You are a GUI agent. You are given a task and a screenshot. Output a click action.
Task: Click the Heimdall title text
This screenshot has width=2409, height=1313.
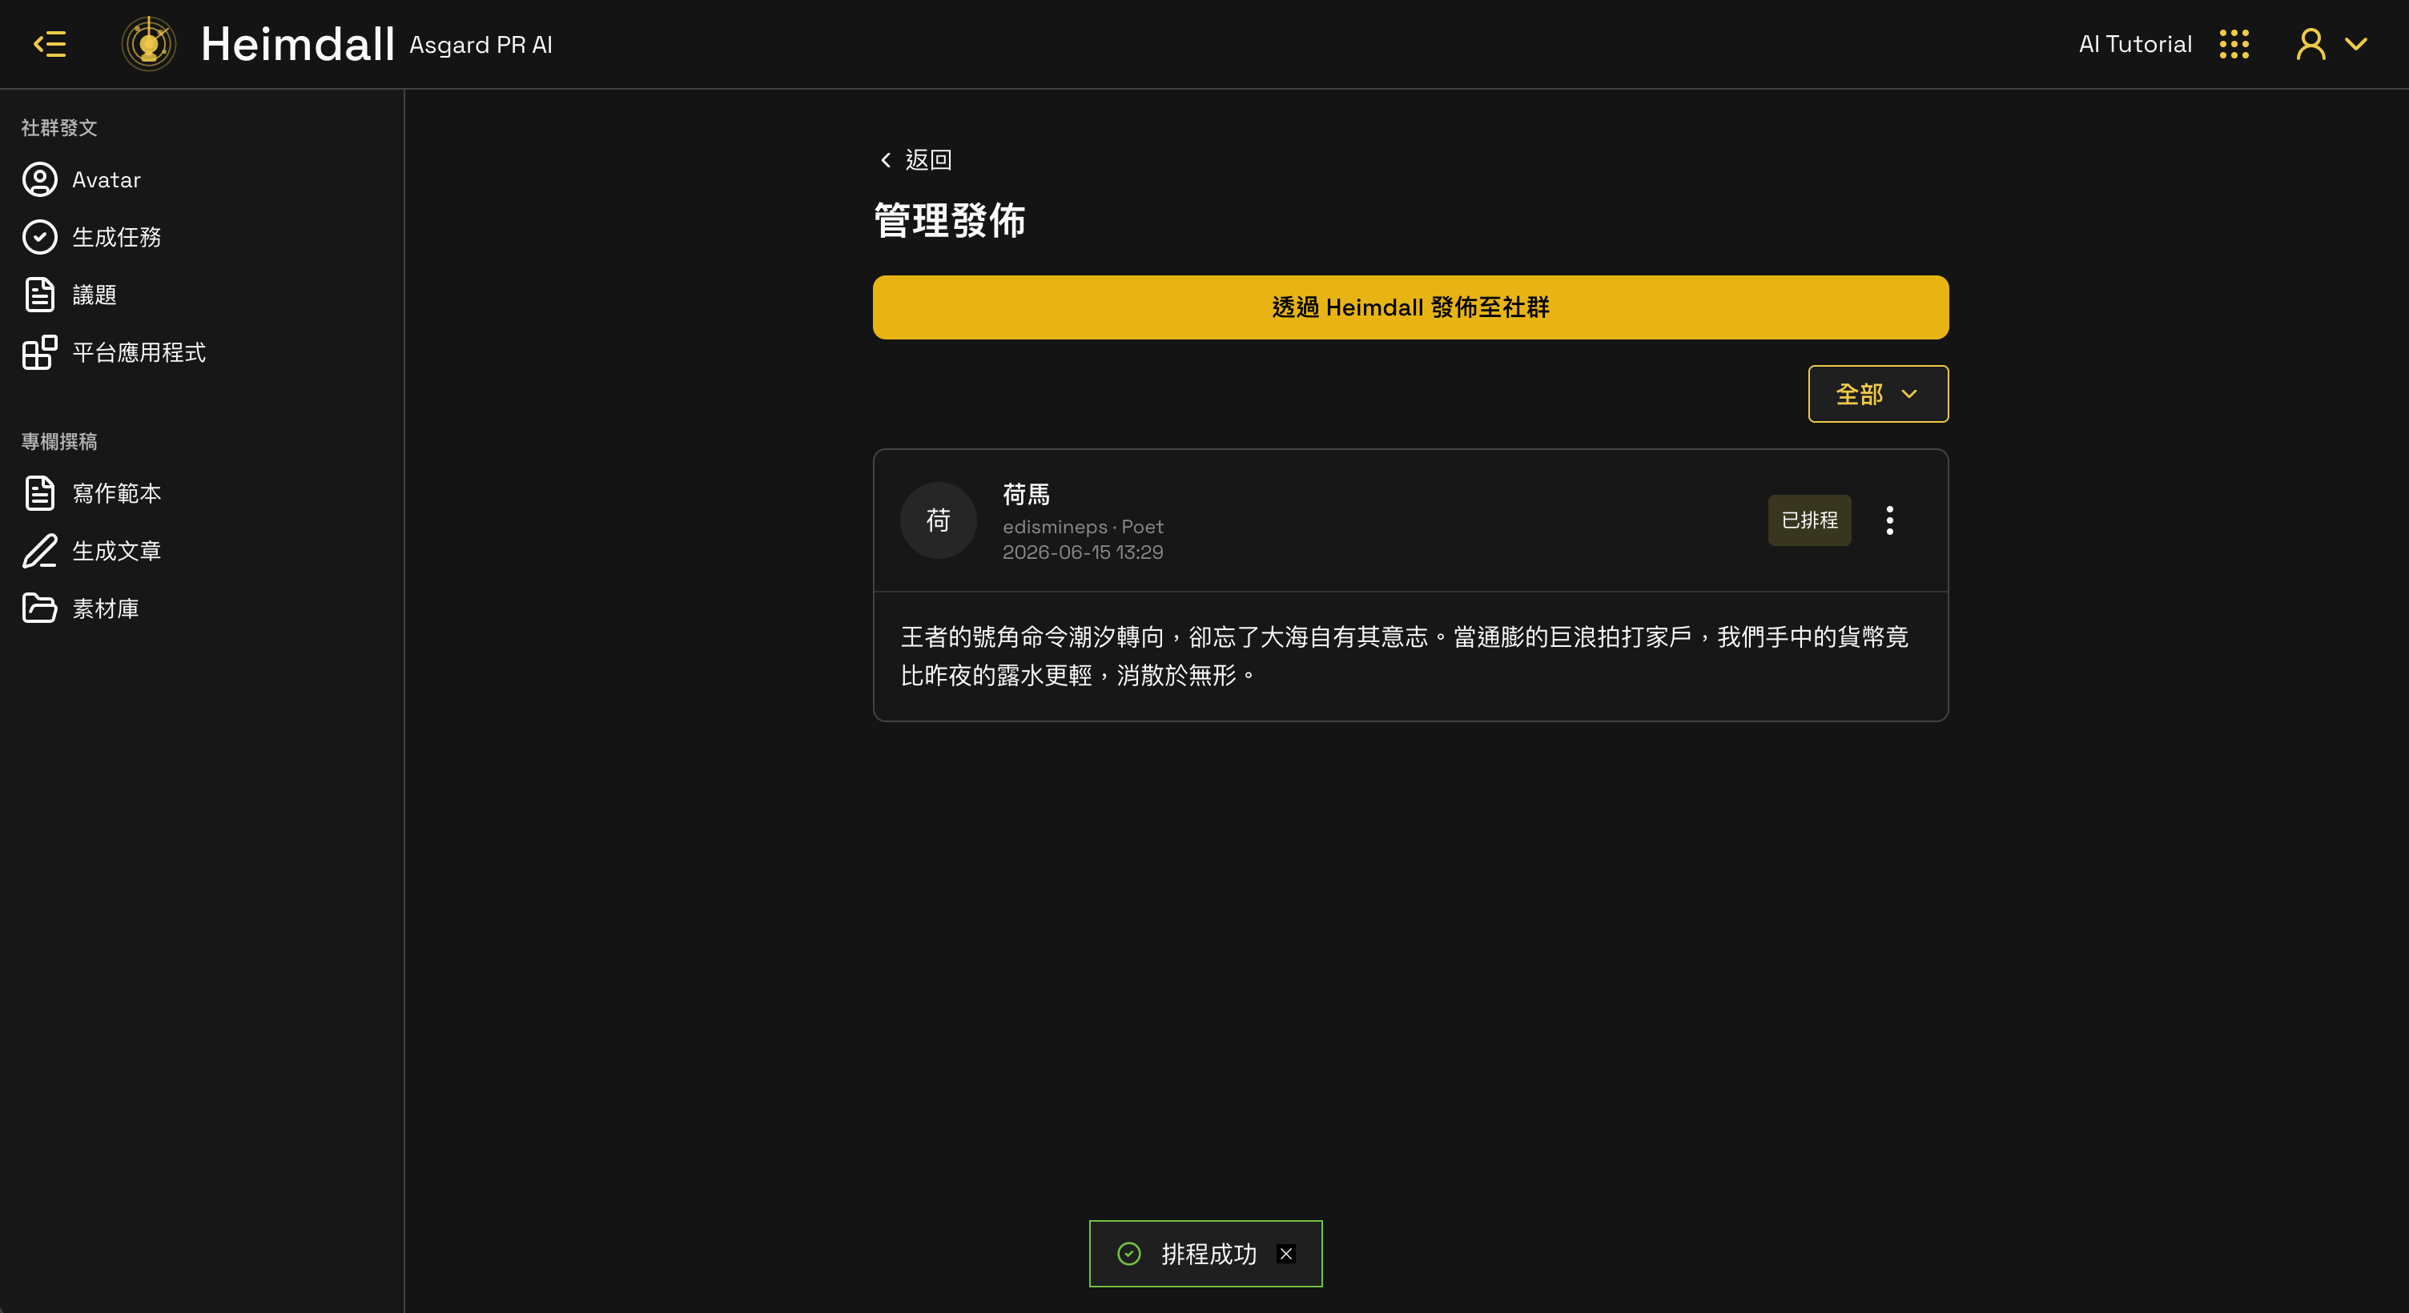pyautogui.click(x=297, y=44)
